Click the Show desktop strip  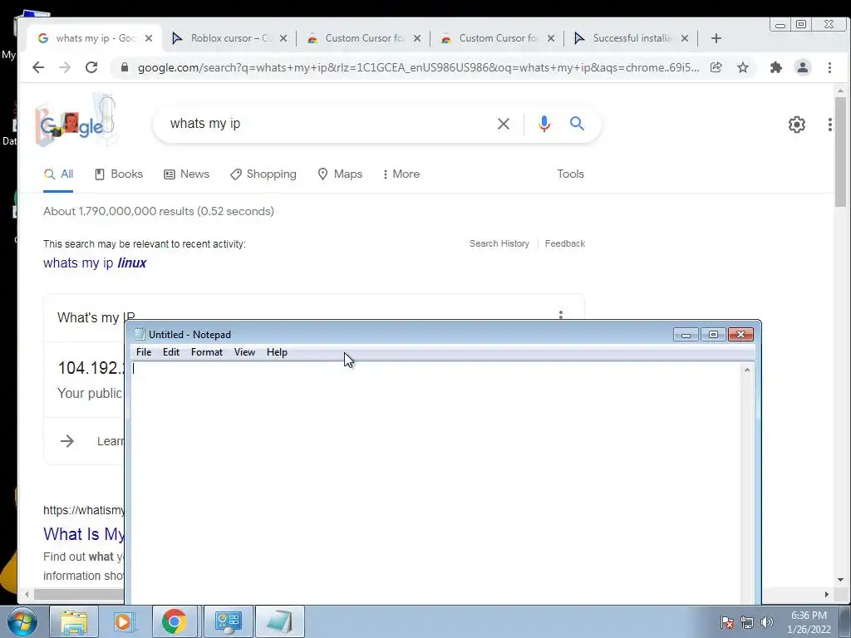pyautogui.click(x=845, y=621)
